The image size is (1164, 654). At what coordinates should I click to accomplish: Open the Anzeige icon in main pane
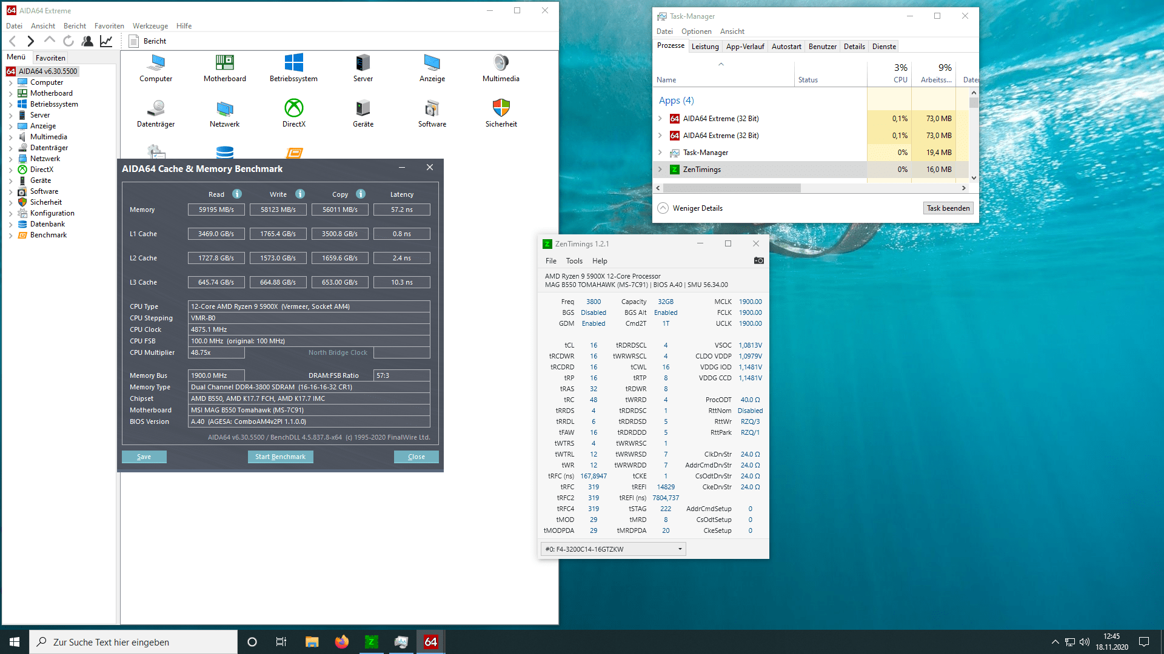tap(432, 68)
